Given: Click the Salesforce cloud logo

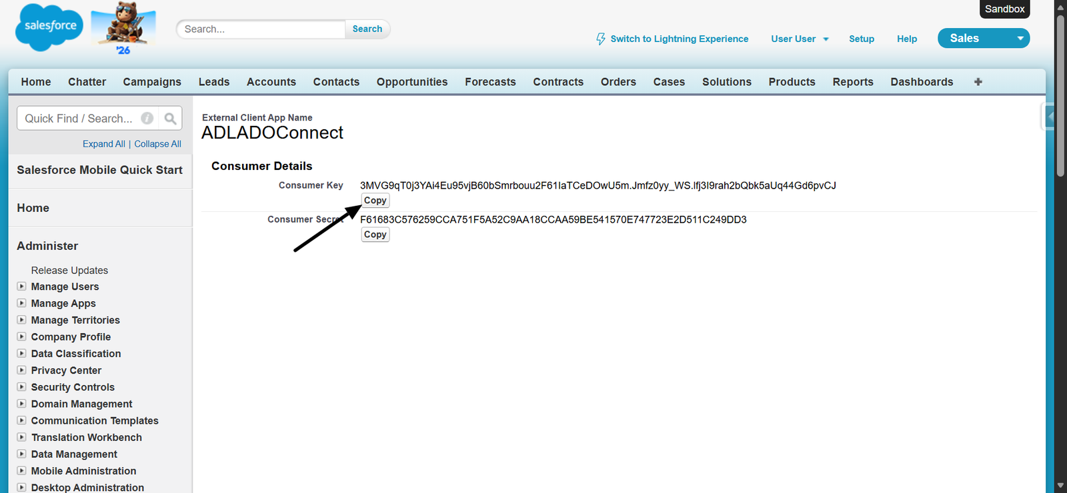Looking at the screenshot, I should pos(49,27).
